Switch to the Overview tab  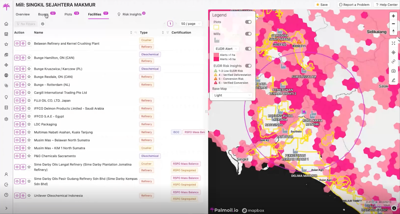pyautogui.click(x=23, y=14)
